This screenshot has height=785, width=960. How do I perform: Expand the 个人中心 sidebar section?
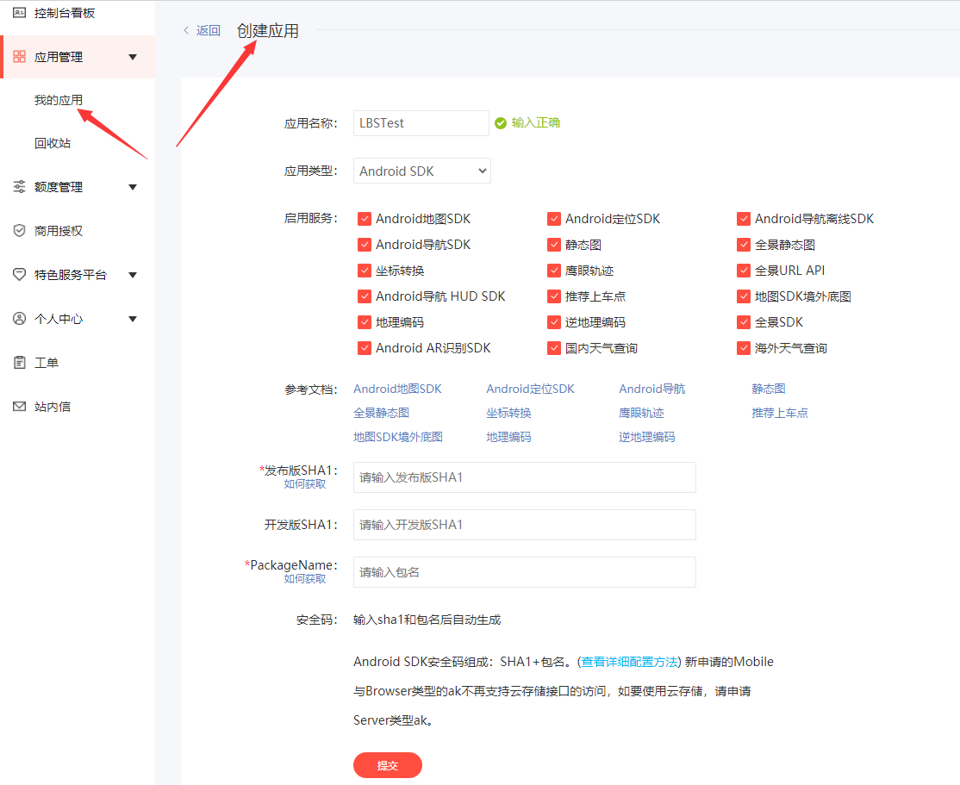click(x=134, y=318)
